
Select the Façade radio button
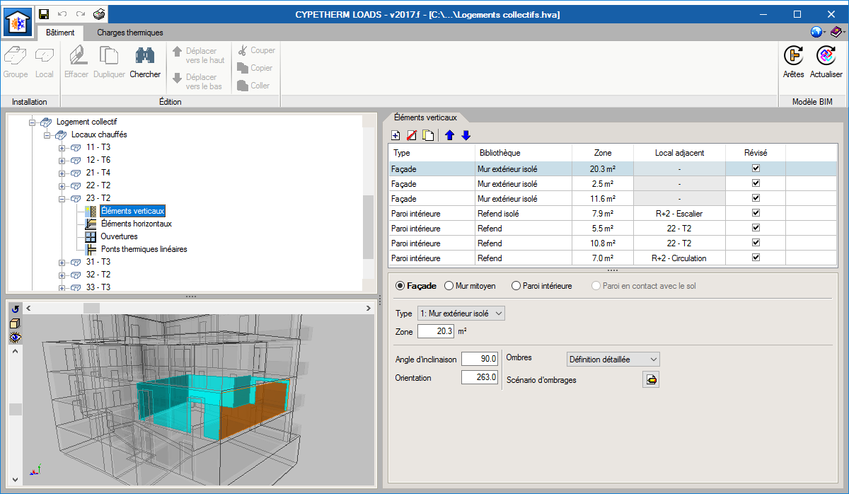(x=400, y=286)
